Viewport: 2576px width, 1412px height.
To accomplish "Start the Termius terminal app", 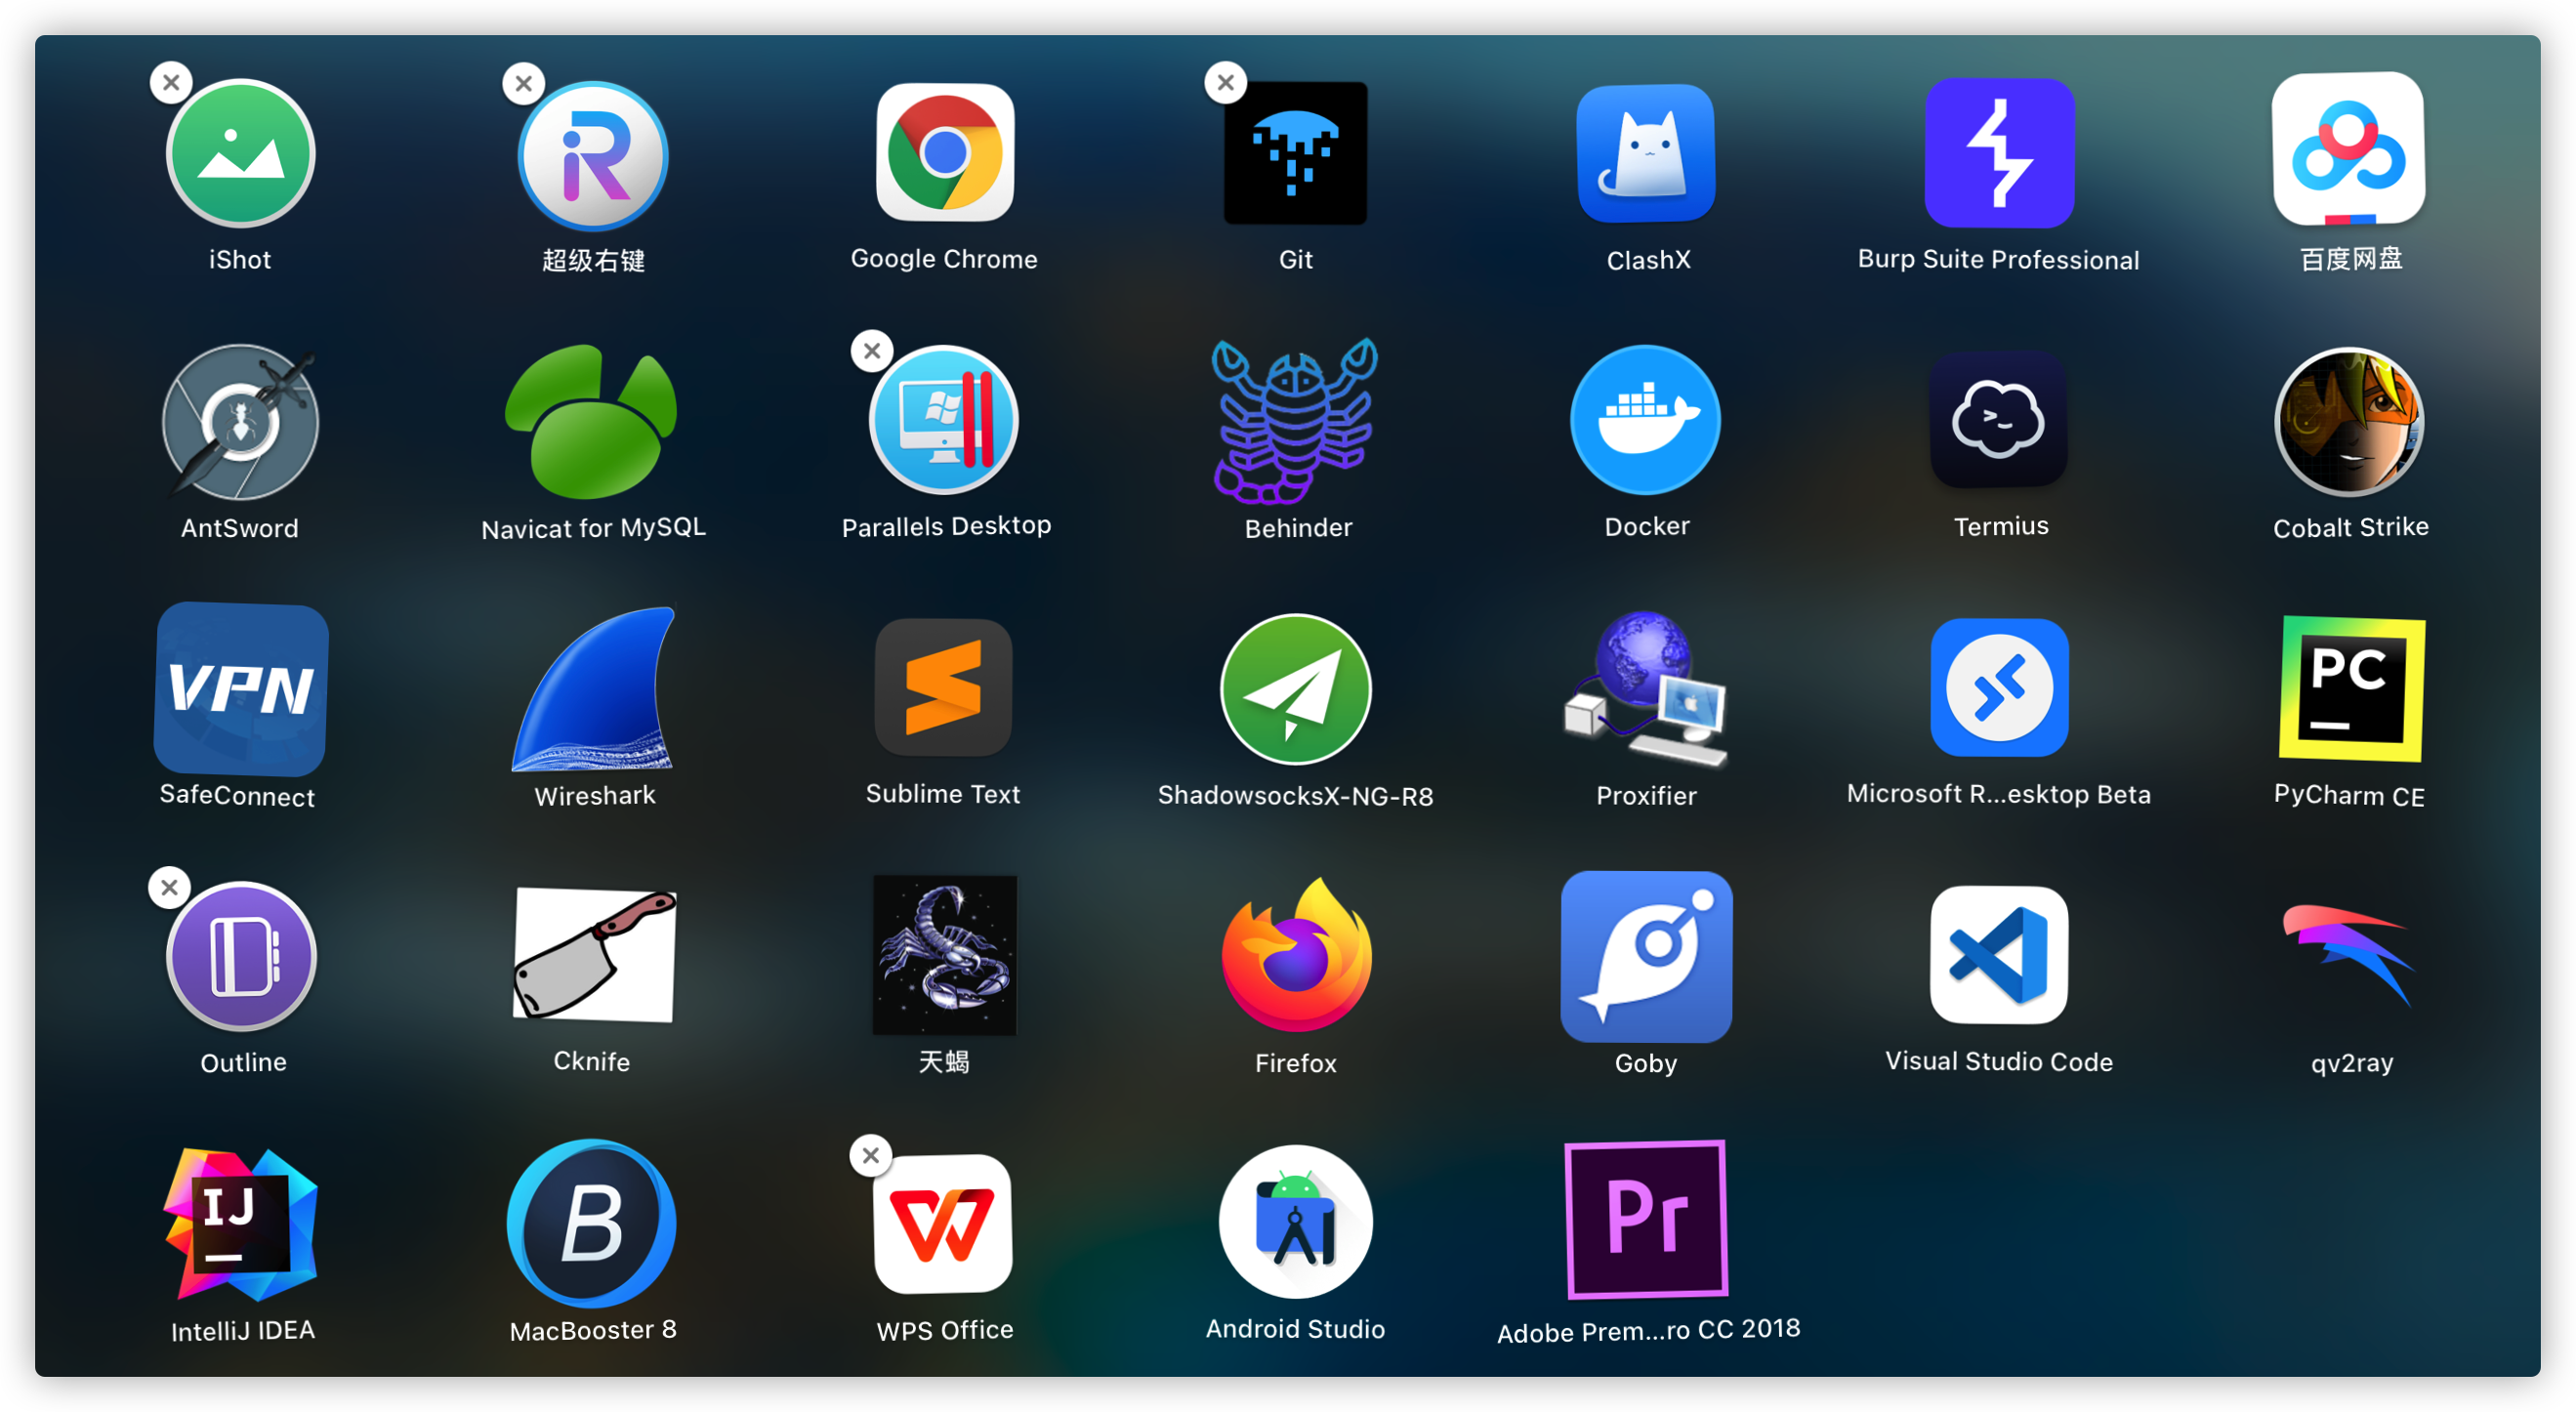I will (1998, 420).
